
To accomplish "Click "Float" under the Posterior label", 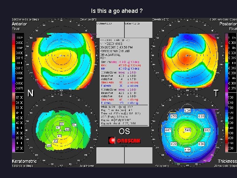I will coord(233,29).
